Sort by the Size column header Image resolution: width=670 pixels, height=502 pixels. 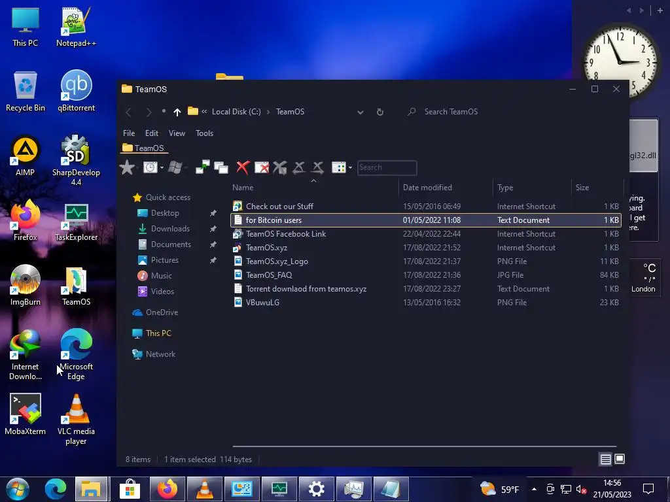597,188
